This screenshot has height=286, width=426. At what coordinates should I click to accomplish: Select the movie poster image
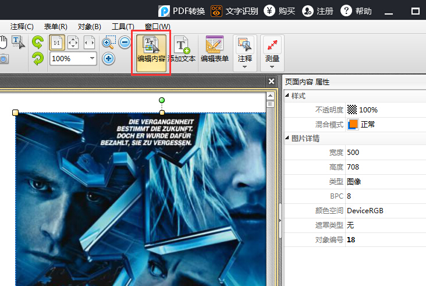[141, 199]
